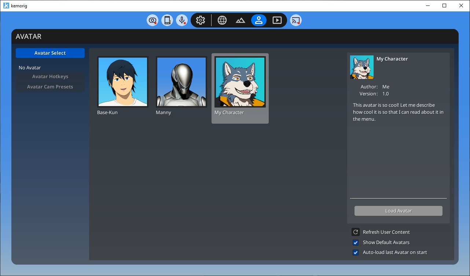The height and width of the screenshot is (276, 470).
Task: Open the Avatar Hotkeys tab
Action: 50,77
